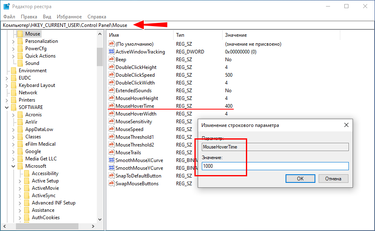This screenshot has width=375, height=231.
Task: Click the Значение column header
Action: 281,35
